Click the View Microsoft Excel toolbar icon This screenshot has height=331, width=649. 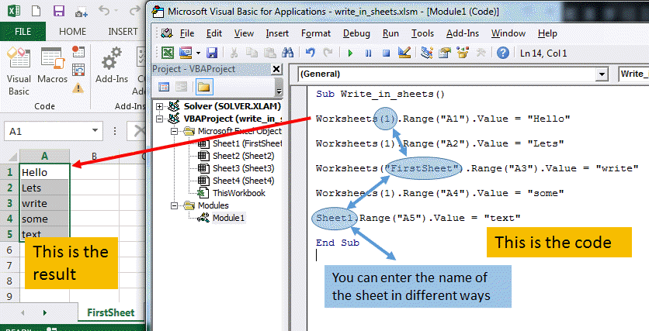coord(168,53)
